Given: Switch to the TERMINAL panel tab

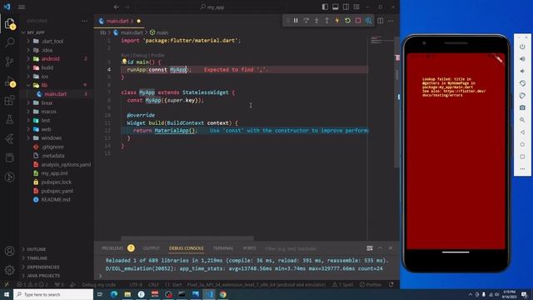Looking at the screenshot, I should point(223,248).
